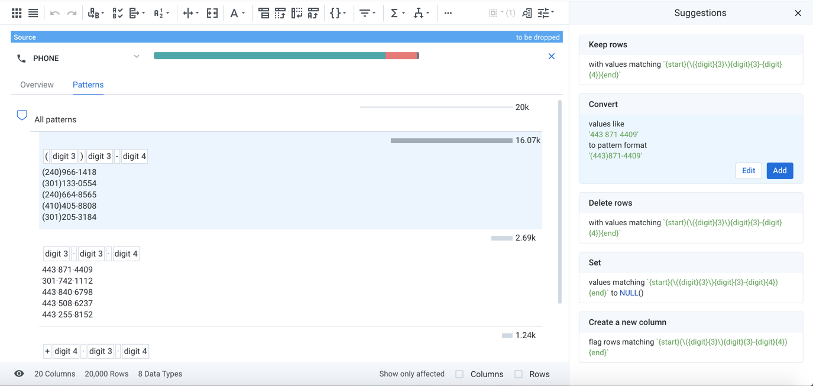The width and height of the screenshot is (813, 386).
Task: Click the text format 'A' tool
Action: [235, 13]
